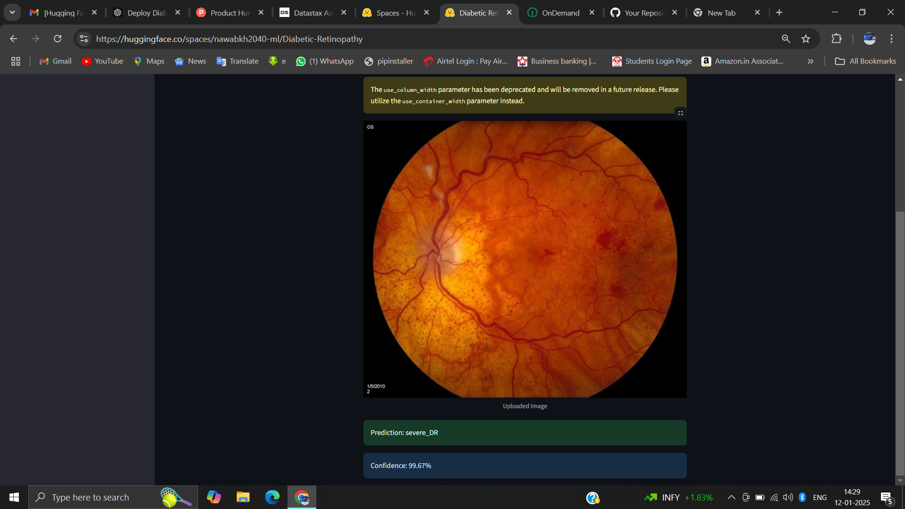
Task: Open the All Bookmarks folder
Action: point(865,61)
